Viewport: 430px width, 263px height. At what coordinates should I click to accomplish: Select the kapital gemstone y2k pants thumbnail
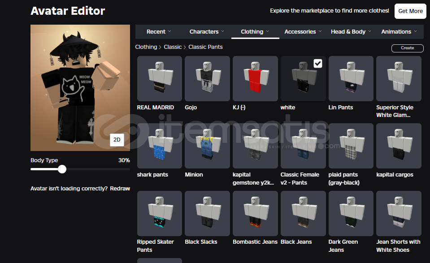click(x=255, y=146)
